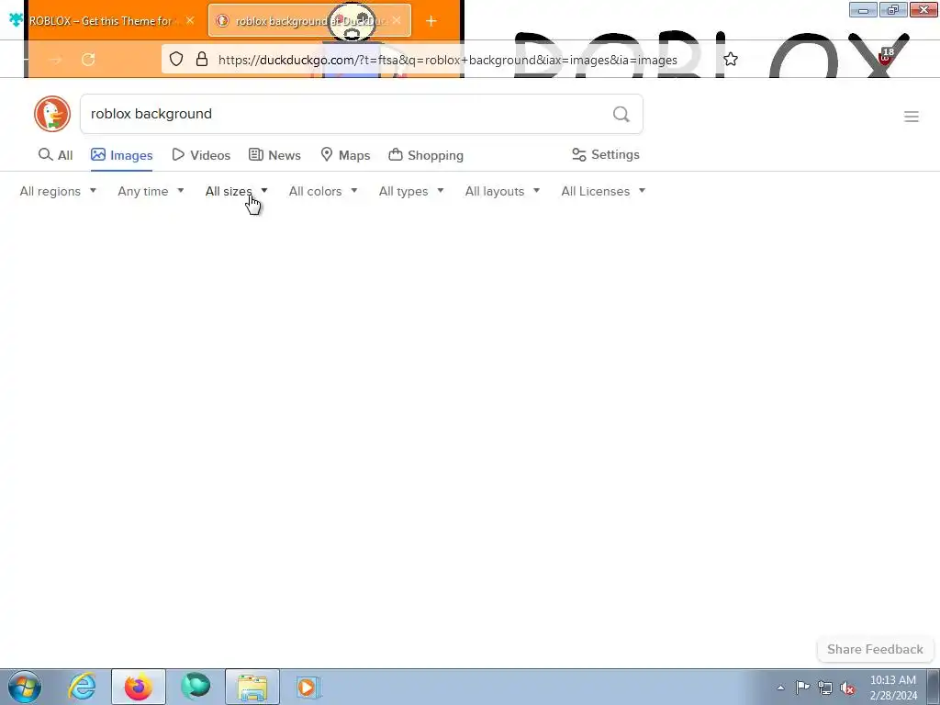Click the Action Center flag tray icon

pyautogui.click(x=802, y=687)
